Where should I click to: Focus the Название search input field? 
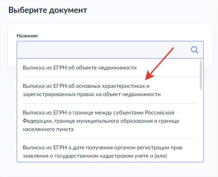click(x=103, y=50)
